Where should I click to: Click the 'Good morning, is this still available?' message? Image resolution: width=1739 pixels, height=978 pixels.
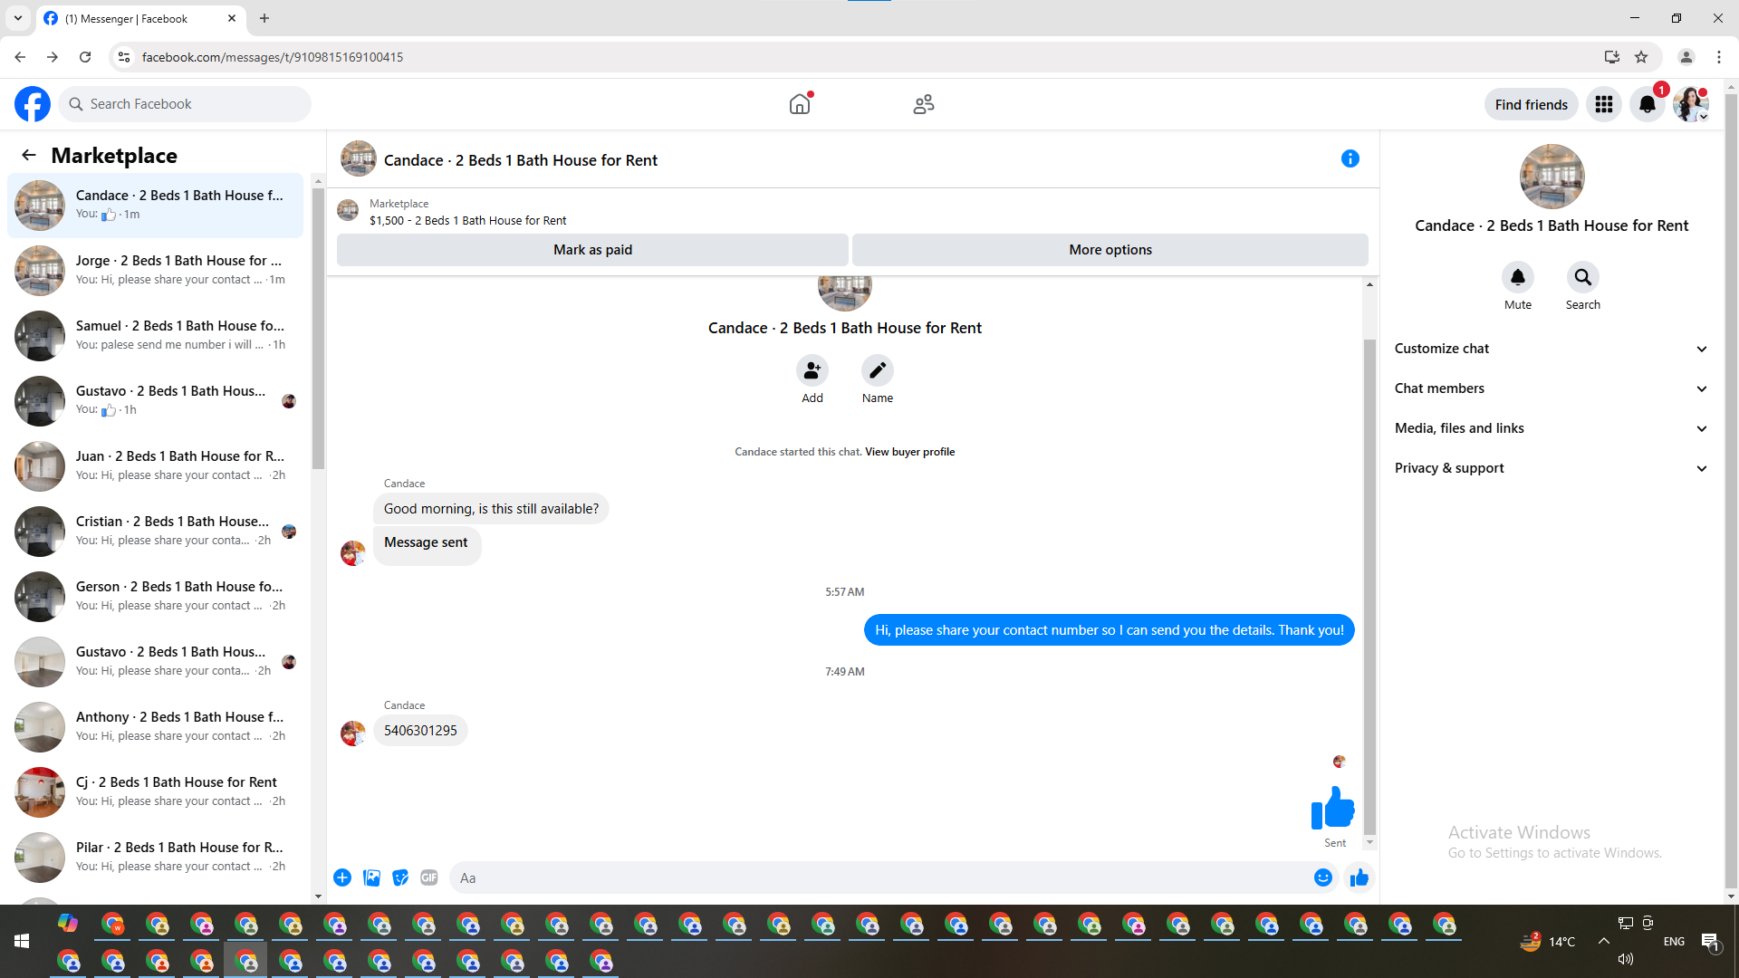(491, 509)
